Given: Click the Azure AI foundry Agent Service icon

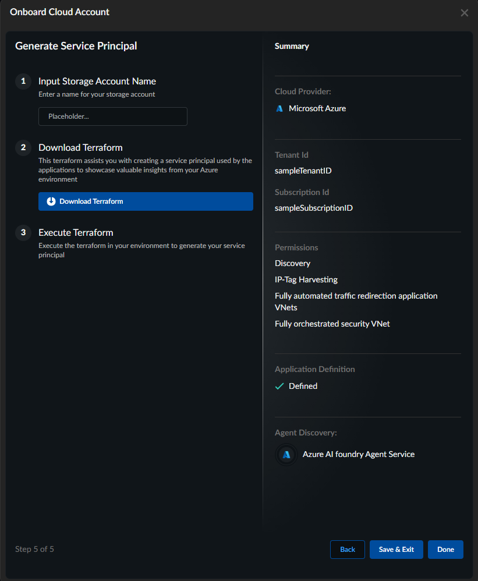Looking at the screenshot, I should click(286, 455).
